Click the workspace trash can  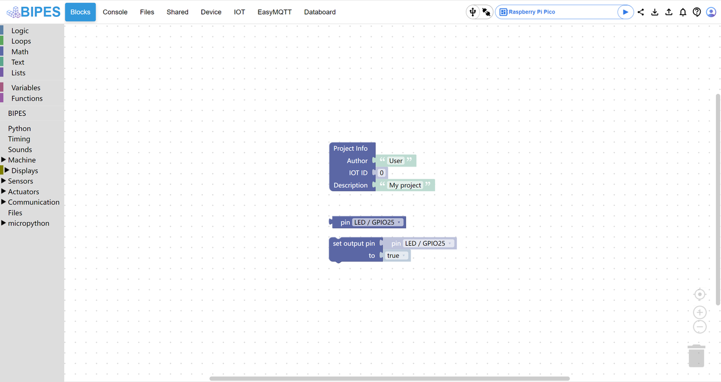pyautogui.click(x=696, y=356)
